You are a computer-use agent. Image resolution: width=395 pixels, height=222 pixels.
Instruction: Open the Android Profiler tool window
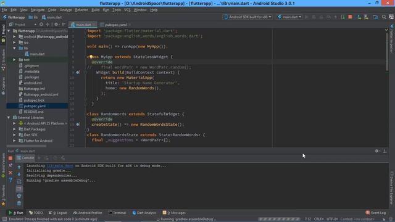88,213
